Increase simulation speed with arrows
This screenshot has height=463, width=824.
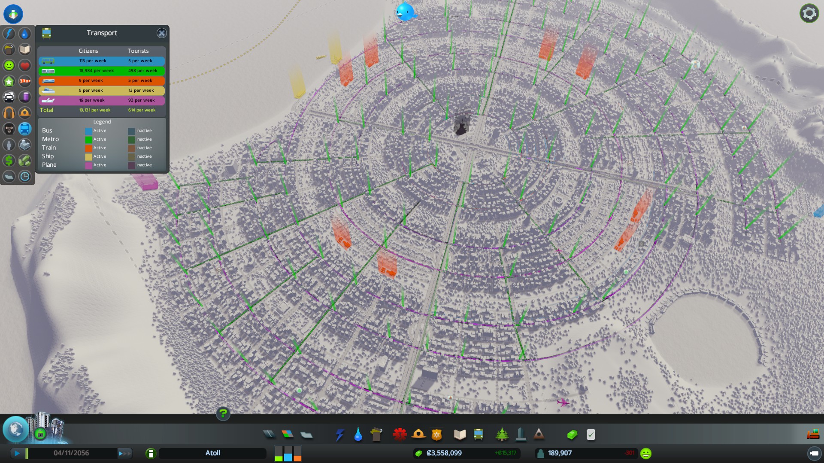click(x=124, y=453)
